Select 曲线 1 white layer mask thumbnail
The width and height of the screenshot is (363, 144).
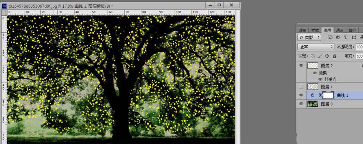(328, 95)
